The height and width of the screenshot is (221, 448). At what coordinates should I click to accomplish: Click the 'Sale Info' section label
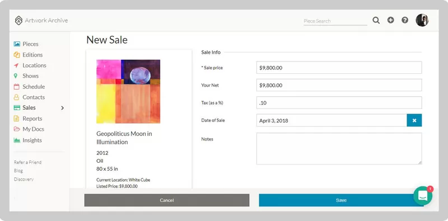[211, 52]
